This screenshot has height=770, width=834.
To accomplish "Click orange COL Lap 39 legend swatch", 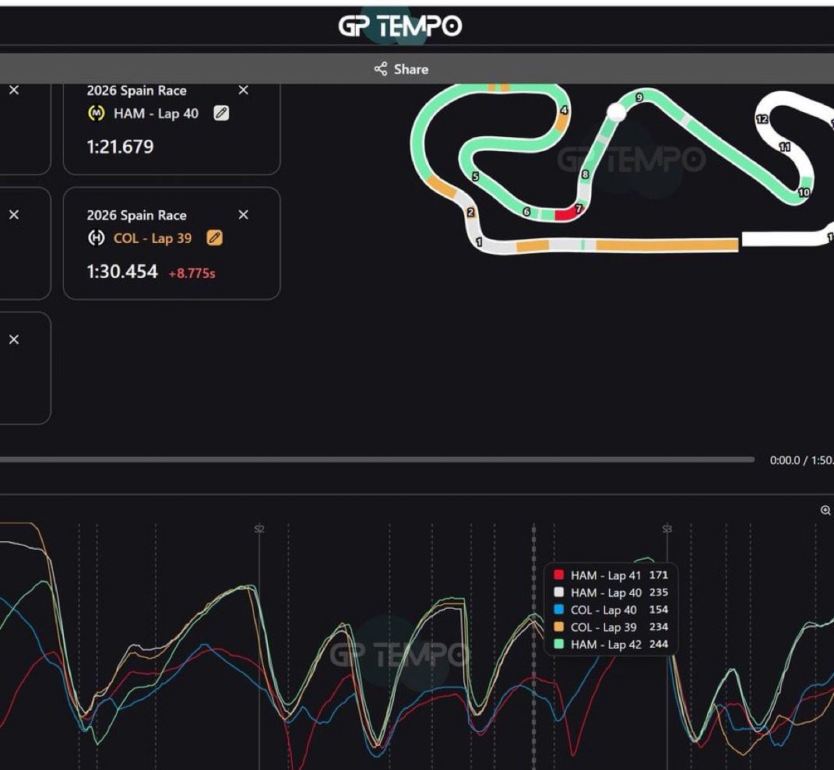I will [x=558, y=627].
